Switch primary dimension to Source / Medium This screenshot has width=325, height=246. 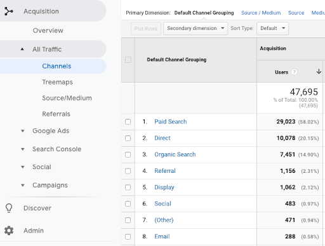click(261, 13)
